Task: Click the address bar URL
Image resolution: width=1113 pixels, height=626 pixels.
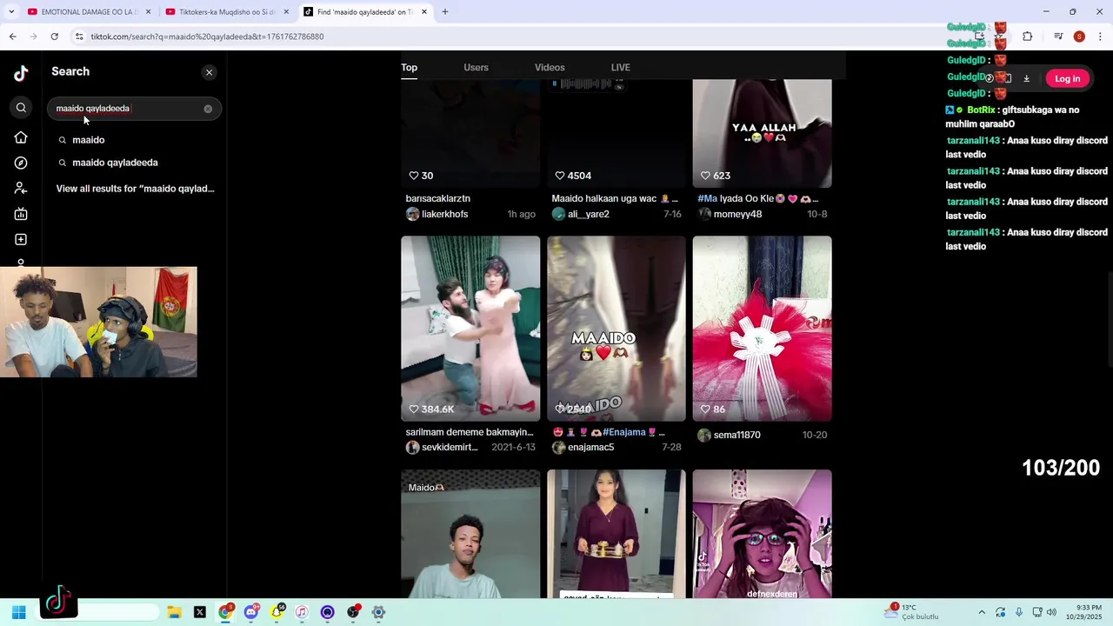Action: pos(207,37)
